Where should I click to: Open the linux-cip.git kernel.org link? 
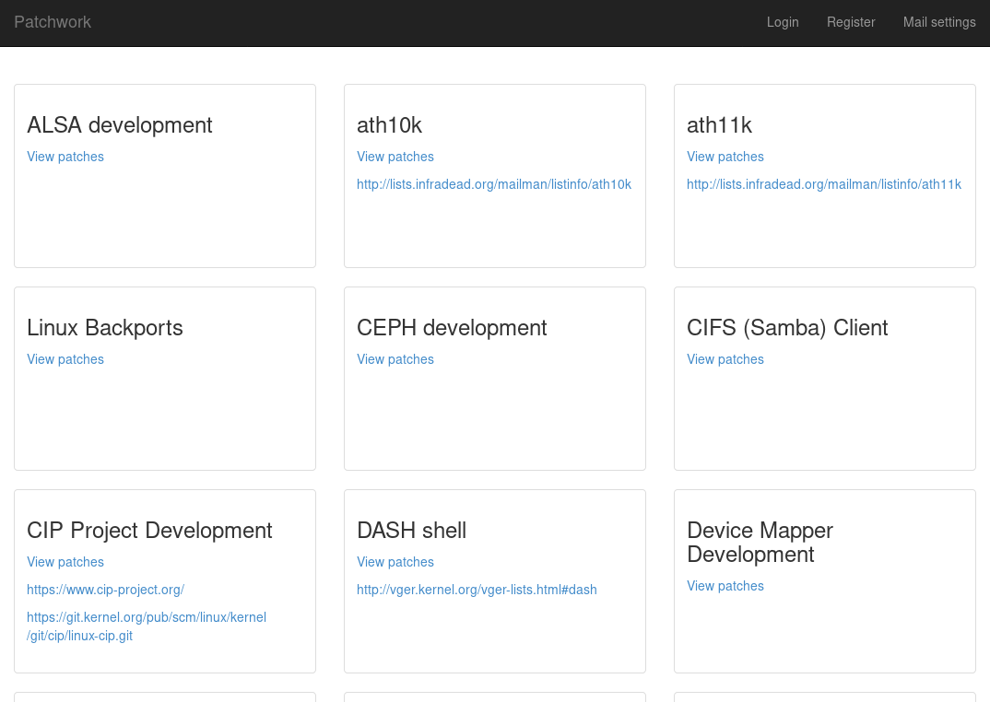pyautogui.click(x=147, y=626)
